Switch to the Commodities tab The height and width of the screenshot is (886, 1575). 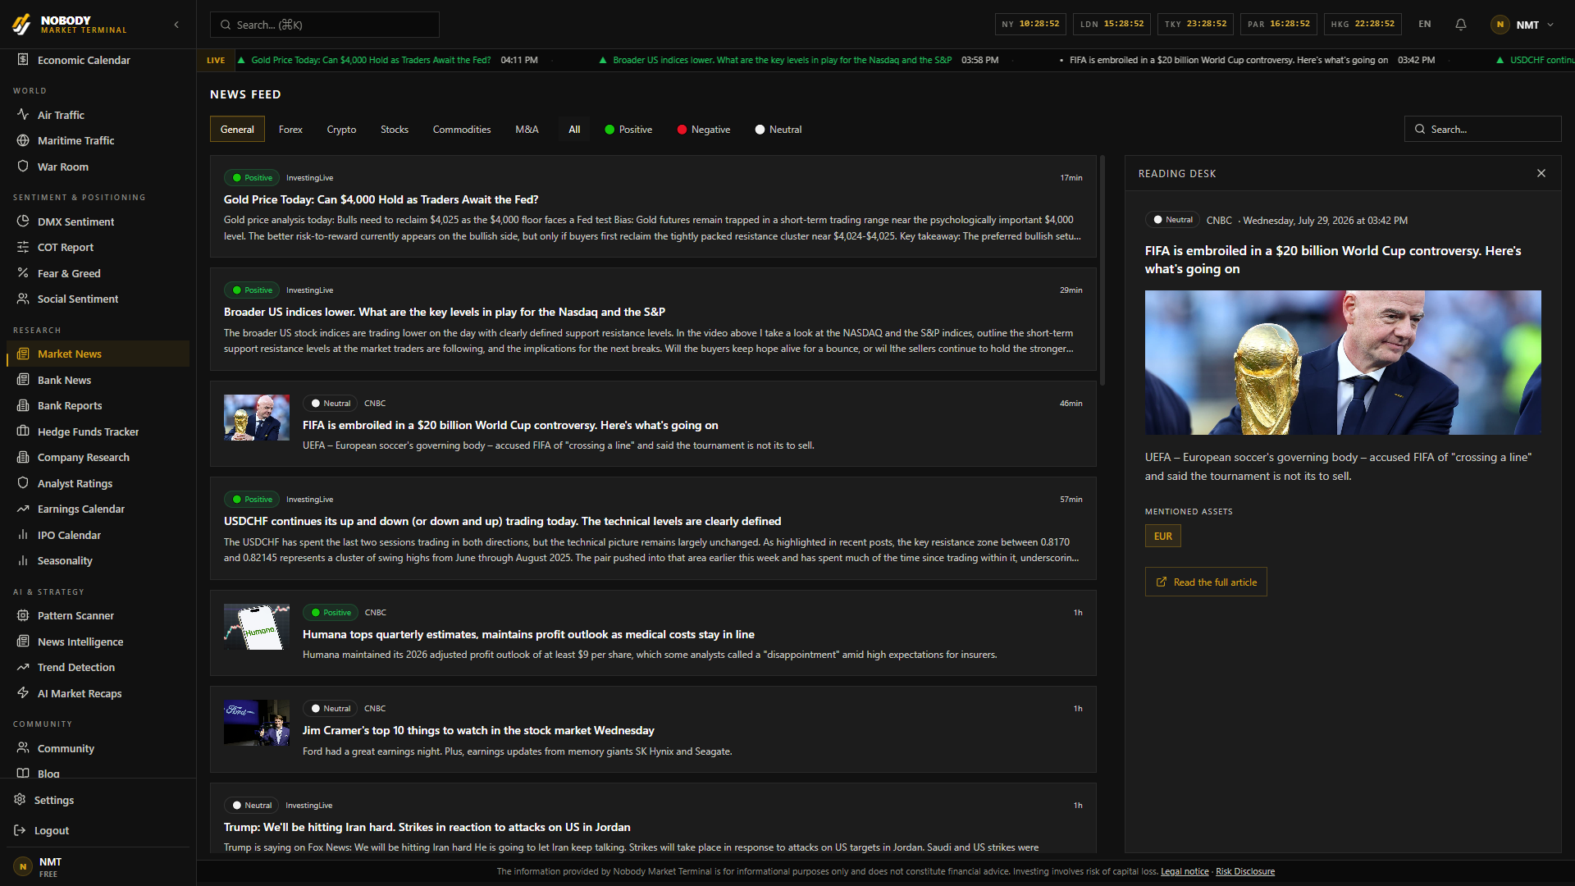click(462, 130)
